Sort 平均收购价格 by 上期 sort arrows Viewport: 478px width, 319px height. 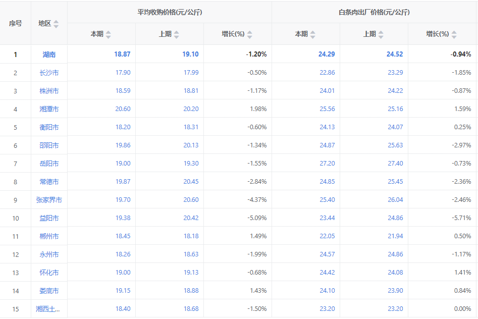176,34
